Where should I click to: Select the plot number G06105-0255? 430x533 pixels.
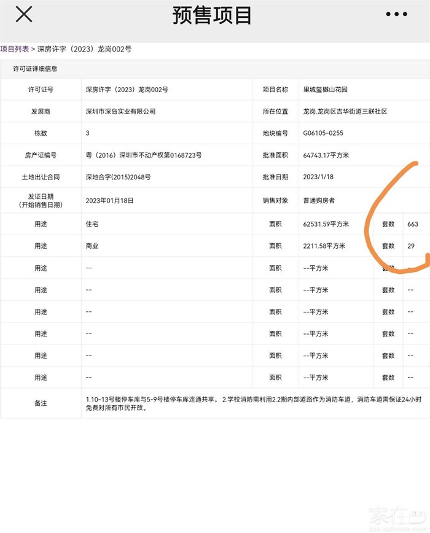pos(323,133)
